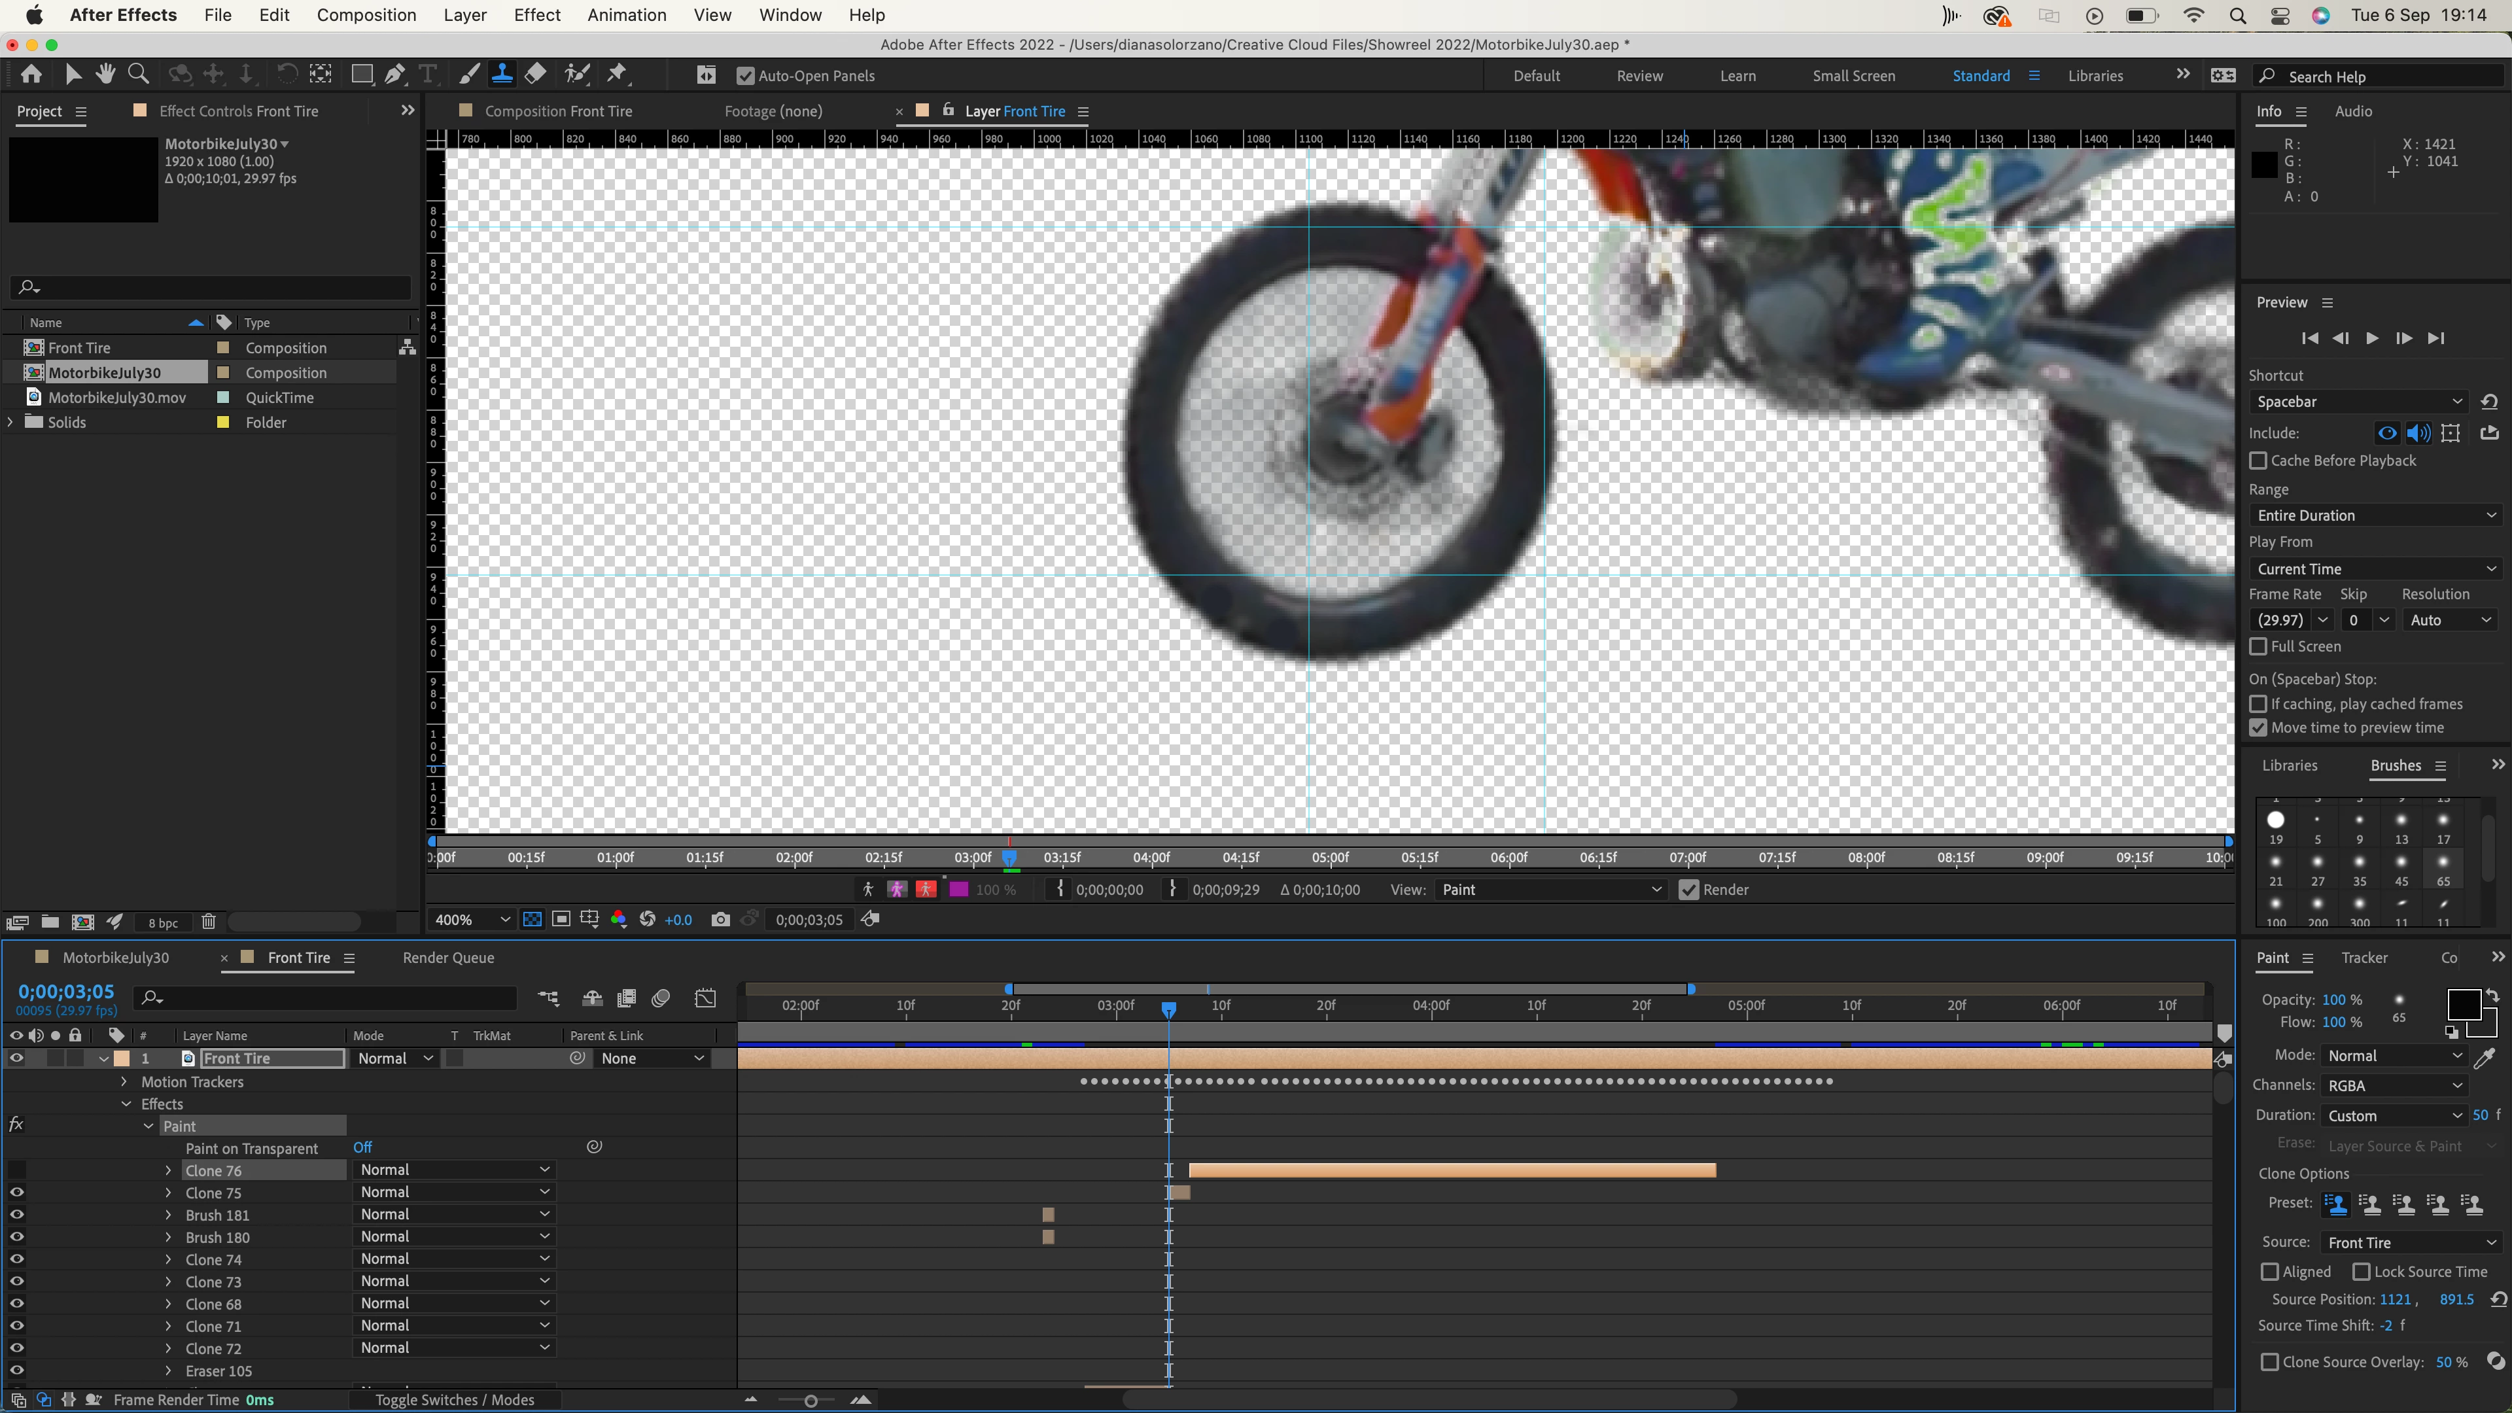Switch to the Tracker panel tab

[x=2364, y=958]
